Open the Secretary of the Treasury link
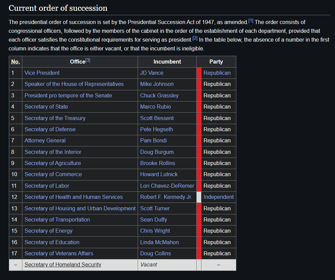The image size is (335, 280). (x=55, y=118)
